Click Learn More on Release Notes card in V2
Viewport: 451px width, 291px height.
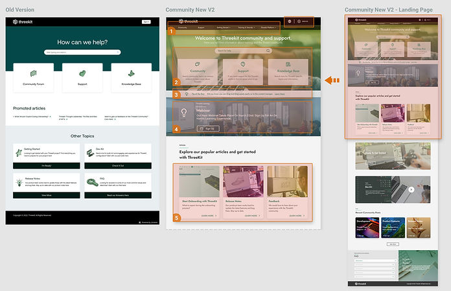pos(253,216)
